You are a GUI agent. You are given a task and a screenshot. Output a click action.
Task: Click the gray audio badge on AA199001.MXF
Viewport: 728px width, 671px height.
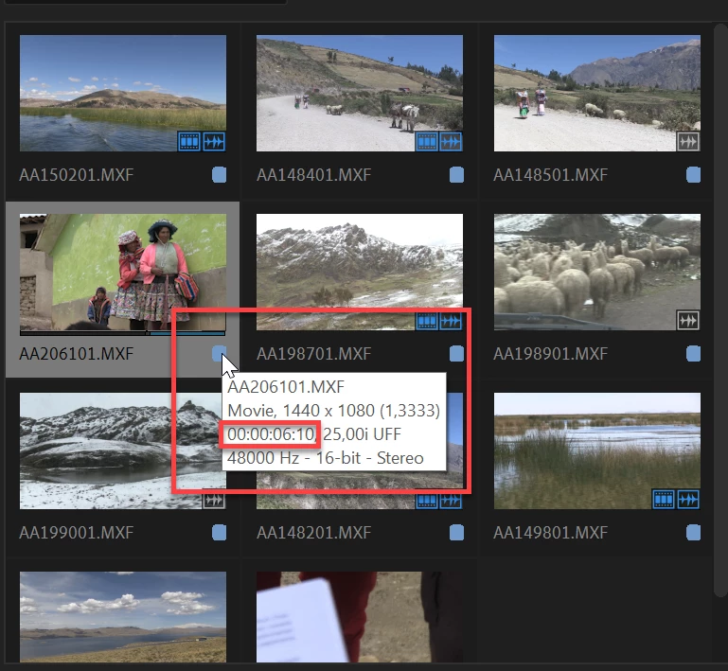coord(214,501)
